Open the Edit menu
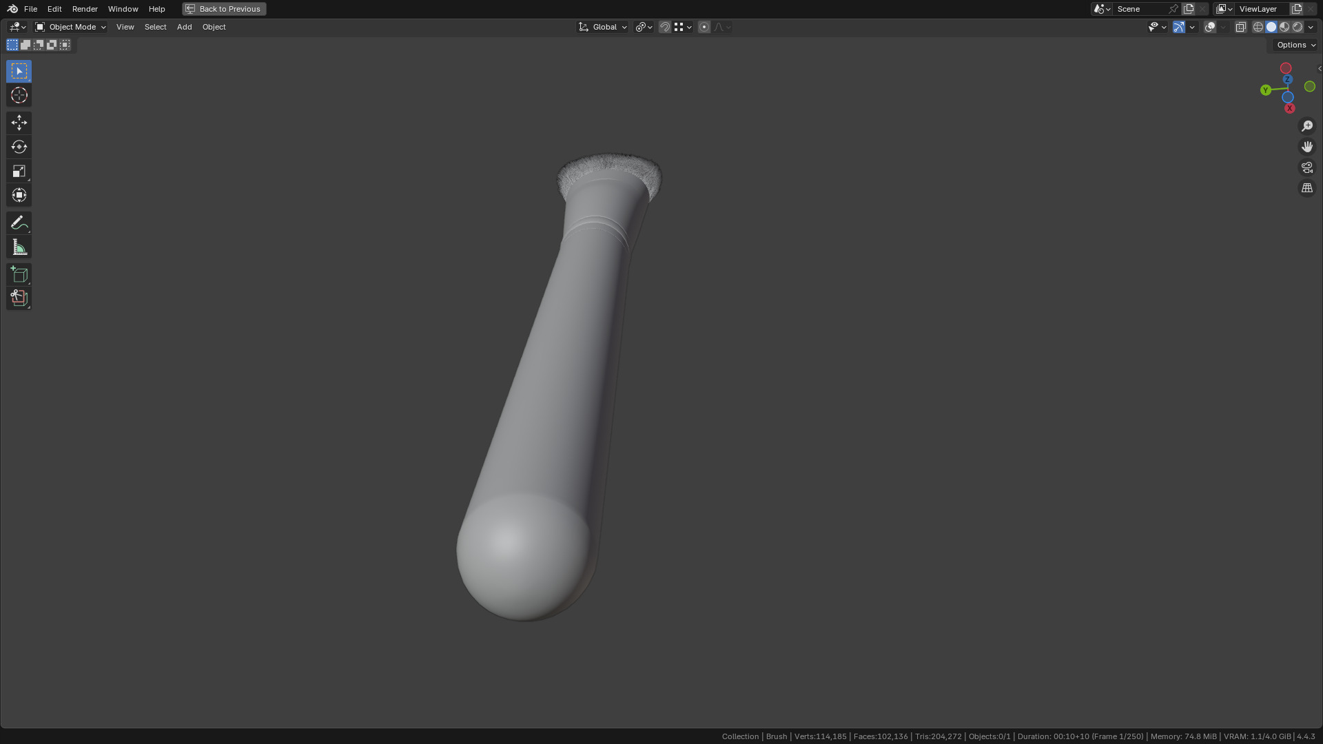This screenshot has height=744, width=1323. (54, 9)
